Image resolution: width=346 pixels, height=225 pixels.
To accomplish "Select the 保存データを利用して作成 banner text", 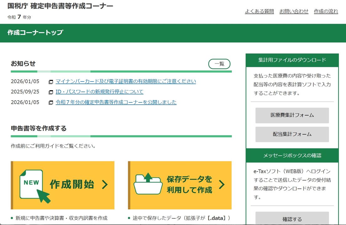I will (x=189, y=184).
